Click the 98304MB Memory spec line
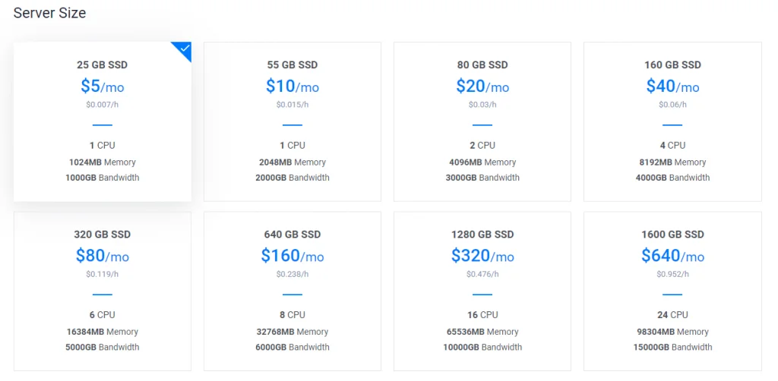Viewport: 778px width, 381px height. [672, 332]
